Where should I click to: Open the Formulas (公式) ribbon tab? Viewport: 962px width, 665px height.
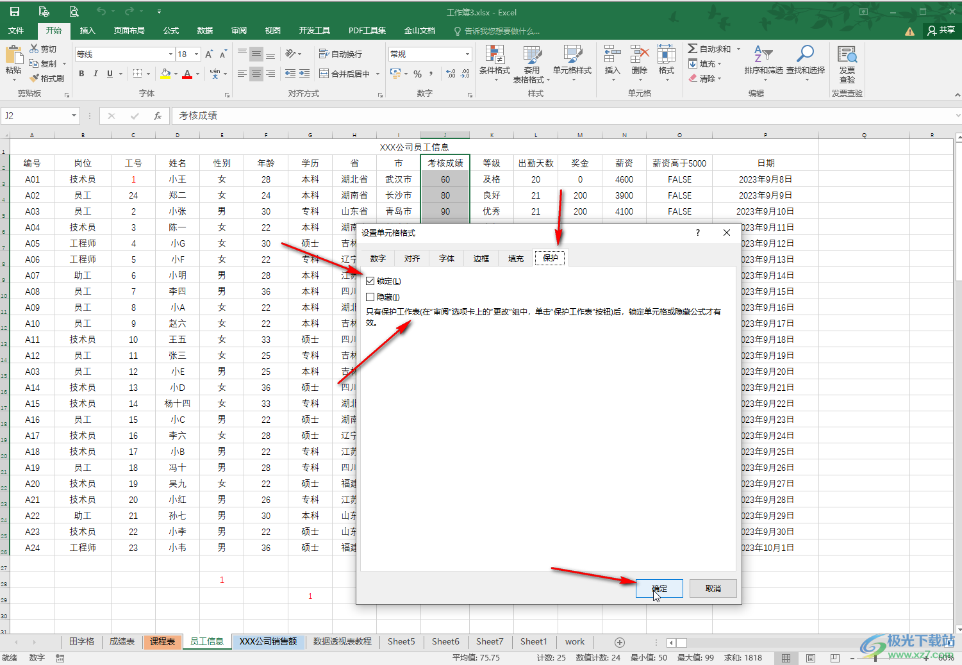pyautogui.click(x=171, y=30)
